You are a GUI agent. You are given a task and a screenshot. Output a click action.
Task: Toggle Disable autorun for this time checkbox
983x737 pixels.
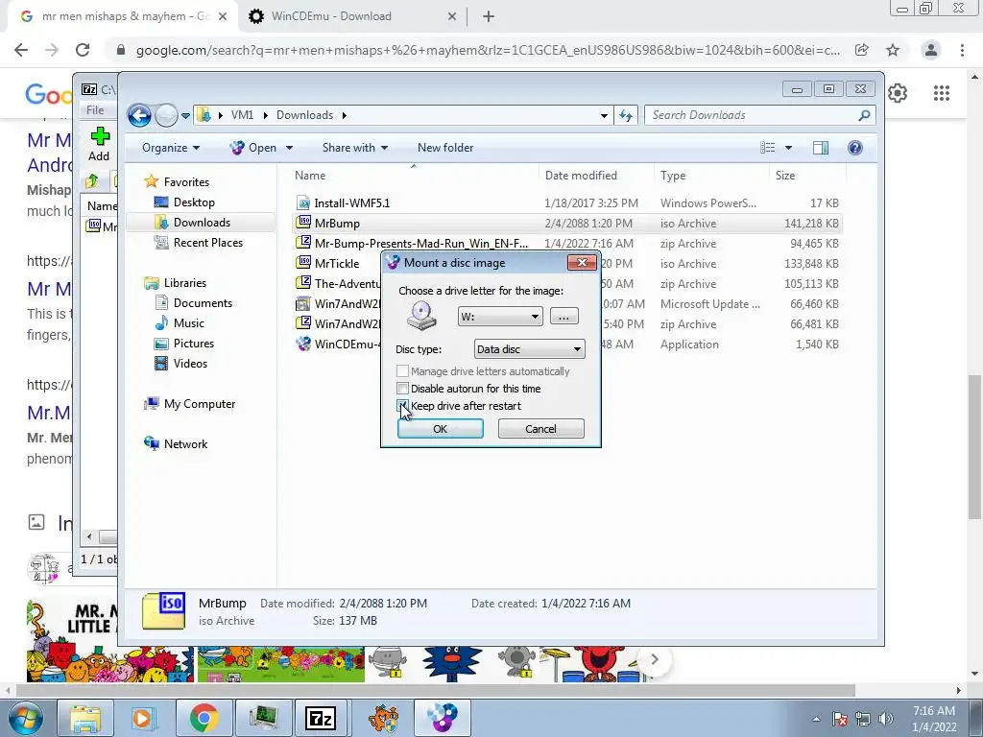click(x=403, y=389)
